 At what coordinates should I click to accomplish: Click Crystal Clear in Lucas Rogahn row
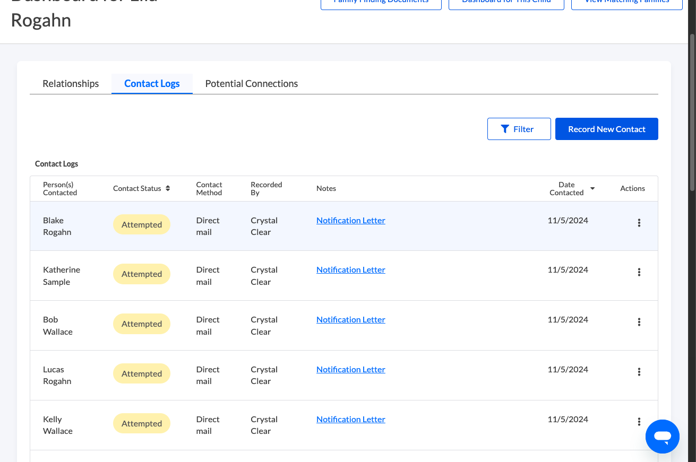264,376
